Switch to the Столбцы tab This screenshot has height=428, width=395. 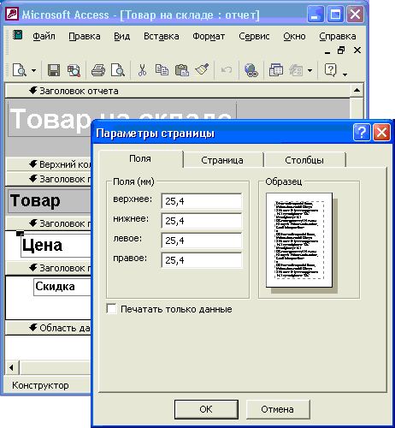pyautogui.click(x=304, y=160)
